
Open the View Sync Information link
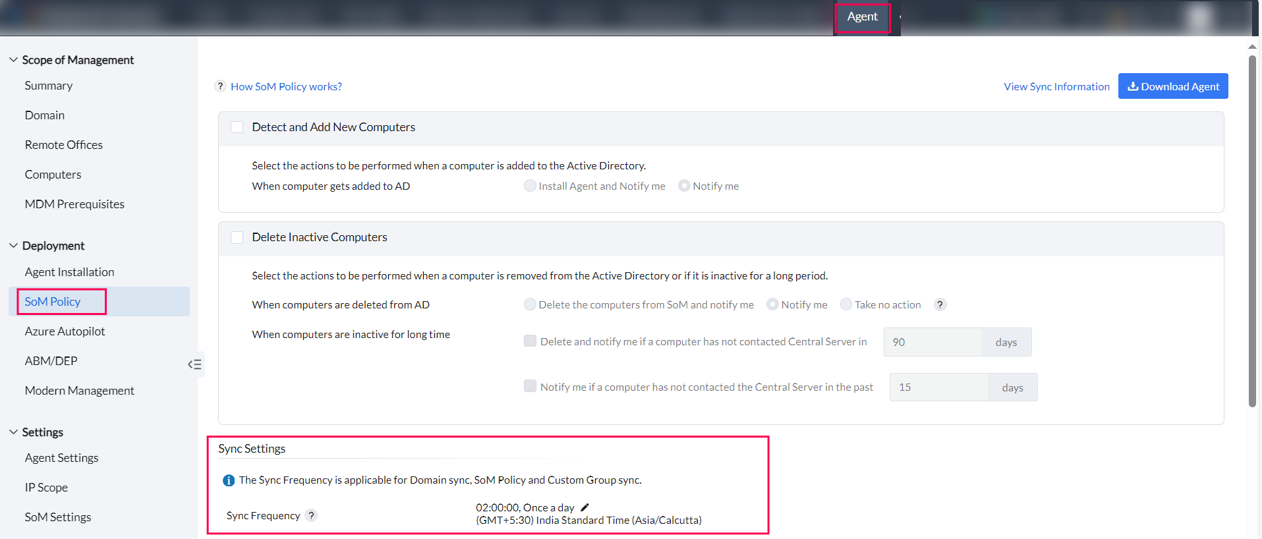pyautogui.click(x=1056, y=86)
